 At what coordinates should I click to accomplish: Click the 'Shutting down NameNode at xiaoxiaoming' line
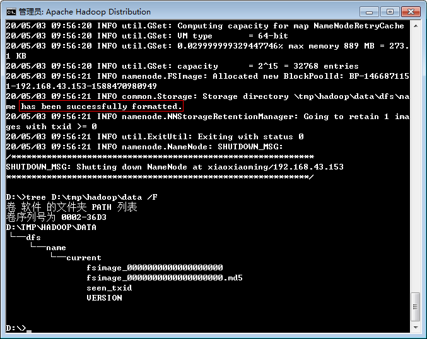coord(175,167)
